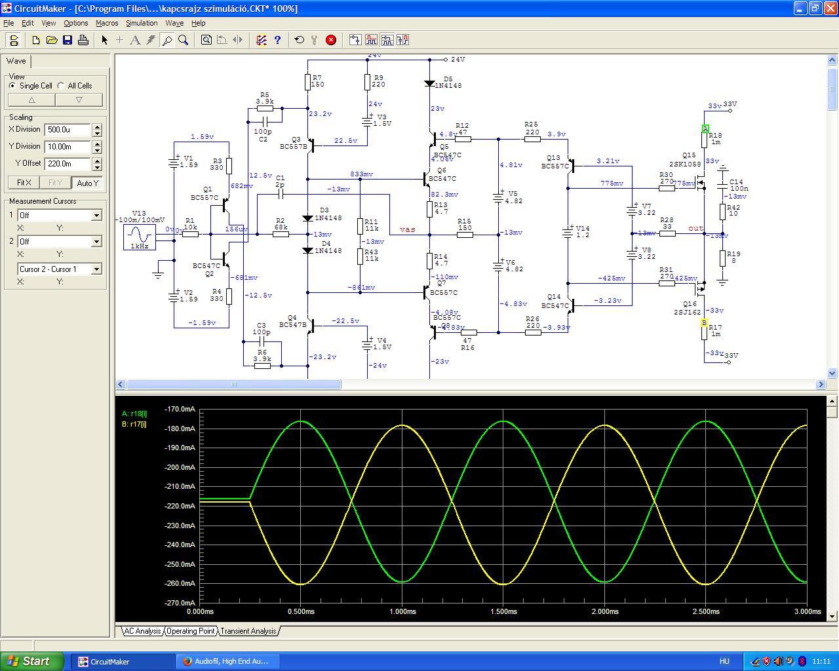Image resolution: width=839 pixels, height=671 pixels.
Task: Open the Simulation menu
Action: [x=142, y=23]
